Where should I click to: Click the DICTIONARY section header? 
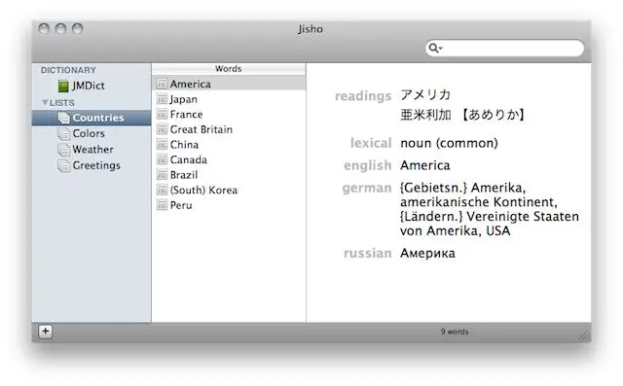pyautogui.click(x=68, y=70)
